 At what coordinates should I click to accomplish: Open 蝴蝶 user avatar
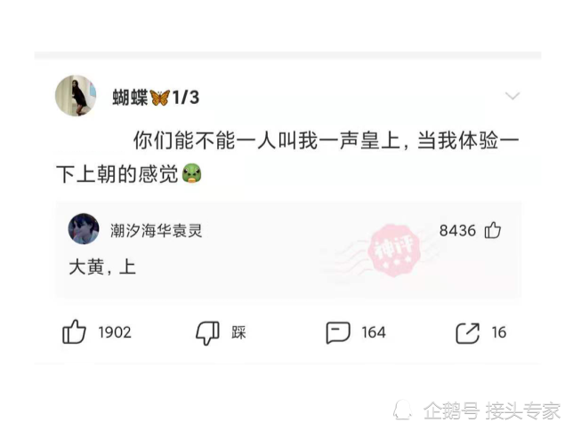[76, 96]
